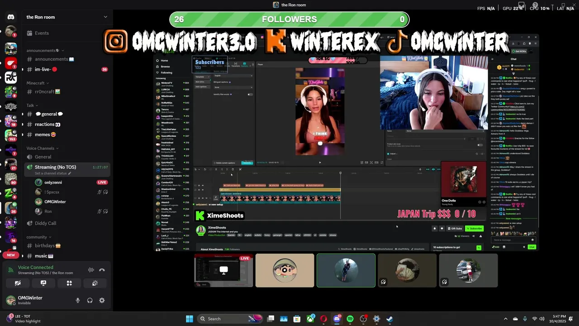
Task: Open the im-live channel
Action: click(x=67, y=69)
